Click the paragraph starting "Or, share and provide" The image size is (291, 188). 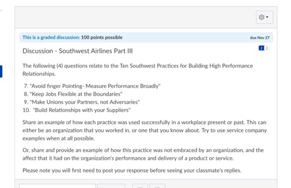click(x=143, y=154)
